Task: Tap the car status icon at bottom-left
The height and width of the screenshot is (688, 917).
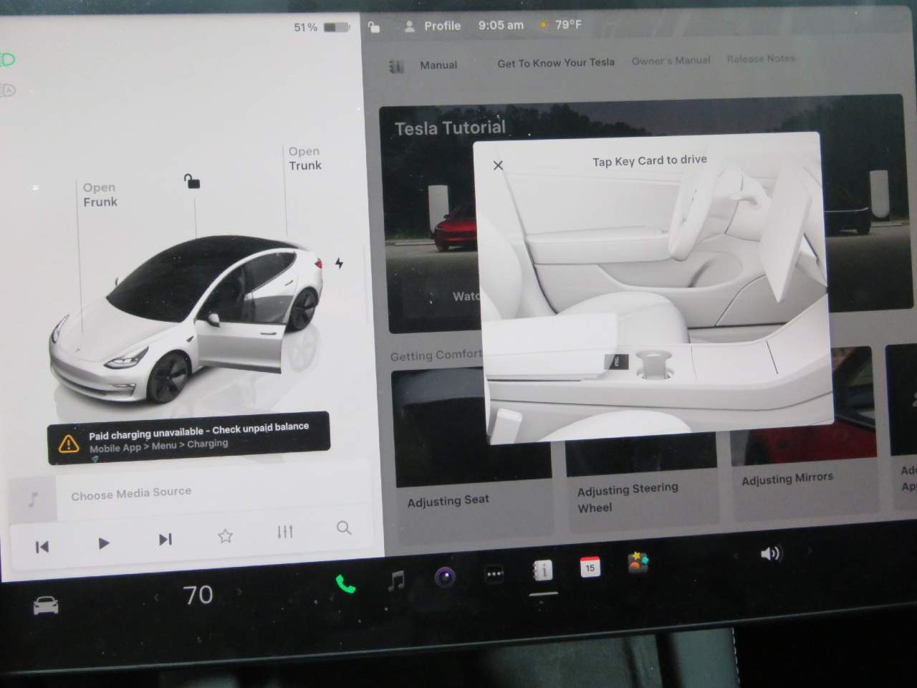Action: [x=44, y=604]
